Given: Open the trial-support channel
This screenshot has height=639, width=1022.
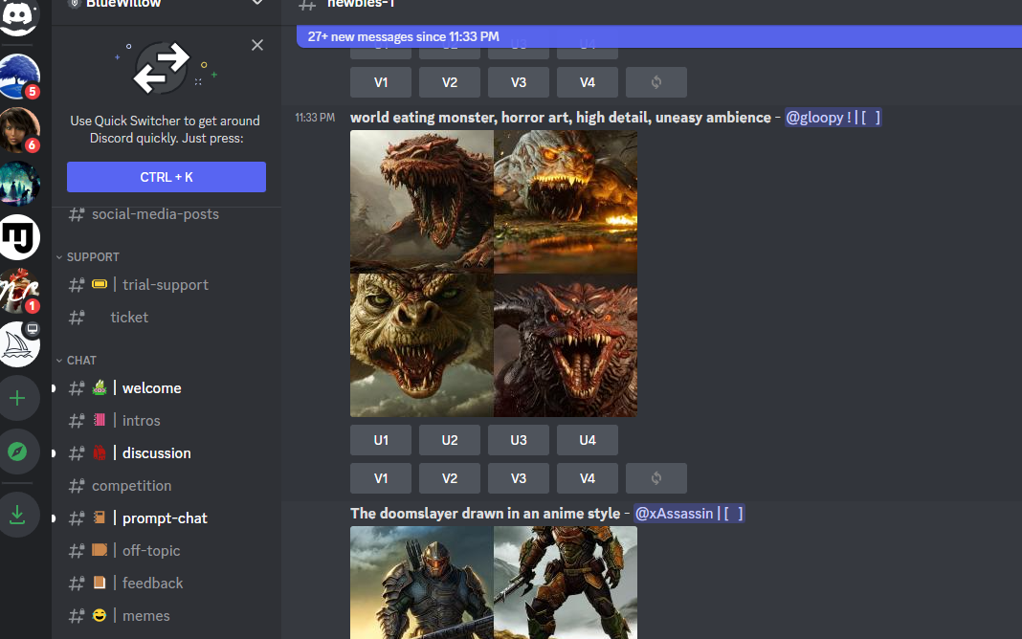Looking at the screenshot, I should (167, 285).
